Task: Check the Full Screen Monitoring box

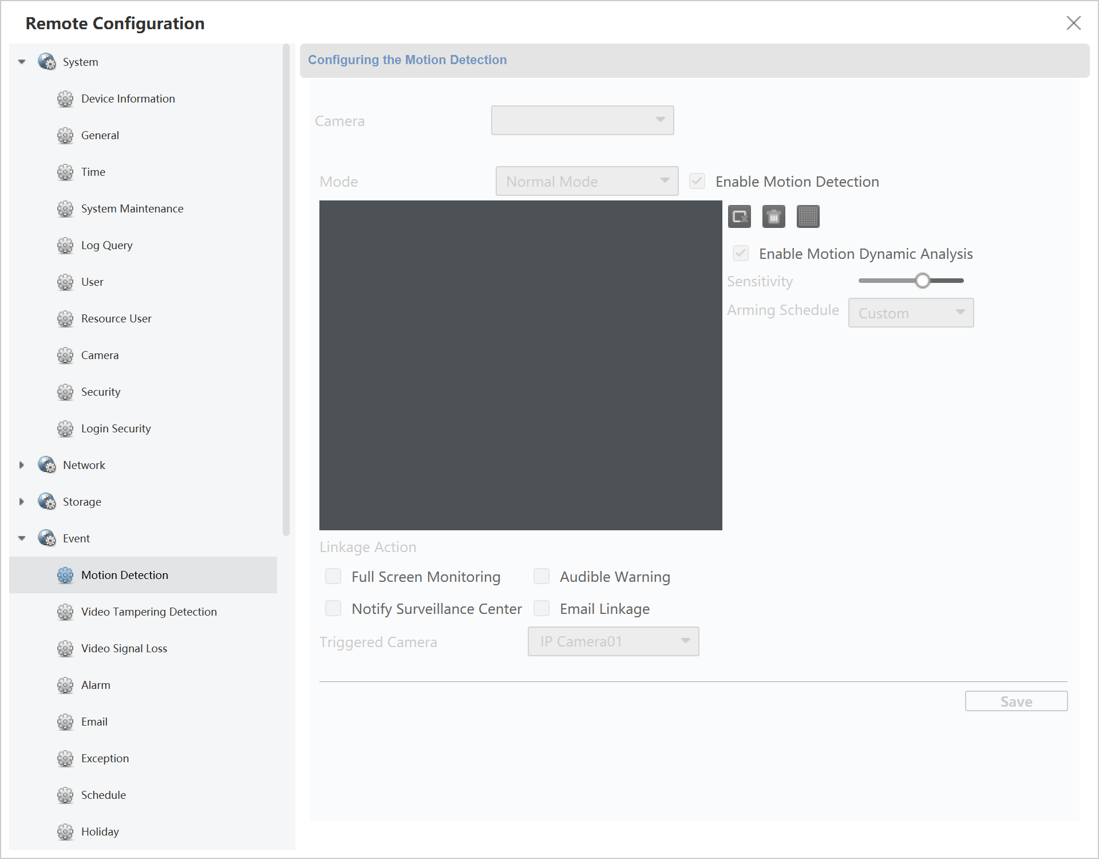Action: pos(333,576)
